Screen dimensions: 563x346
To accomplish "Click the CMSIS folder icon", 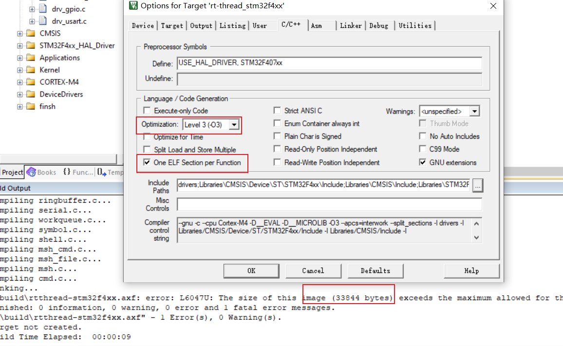I will 31,34.
